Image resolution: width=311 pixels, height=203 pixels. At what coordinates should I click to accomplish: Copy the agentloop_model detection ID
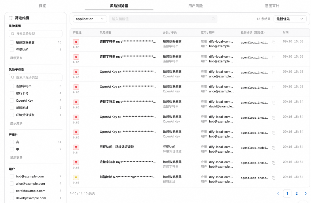tap(274, 148)
